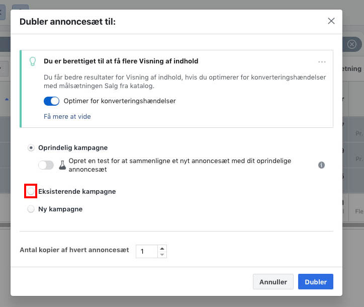Enable the Opret en test toggle
The image size is (364, 307).
click(46, 165)
